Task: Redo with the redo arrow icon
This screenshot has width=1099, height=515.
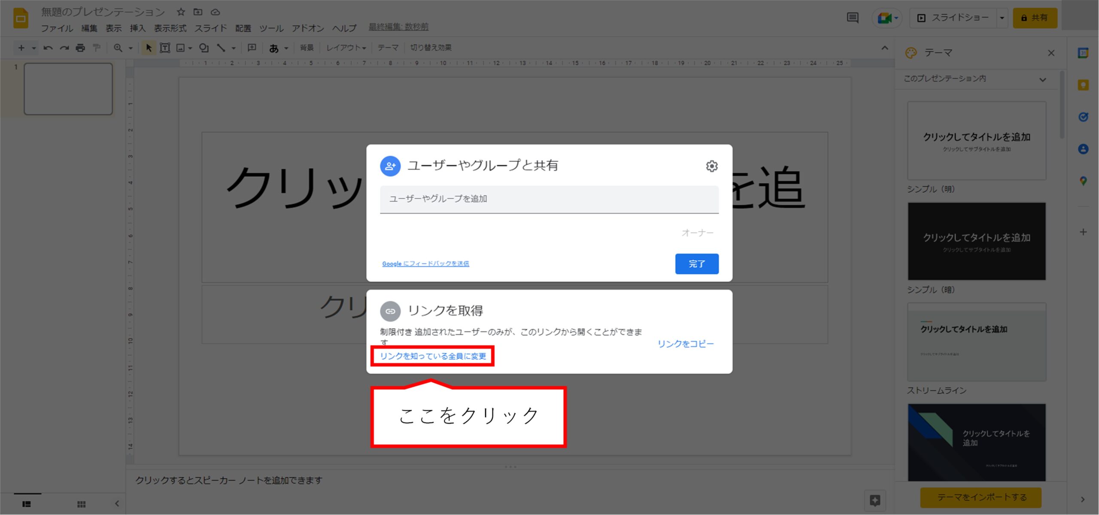Action: click(64, 48)
